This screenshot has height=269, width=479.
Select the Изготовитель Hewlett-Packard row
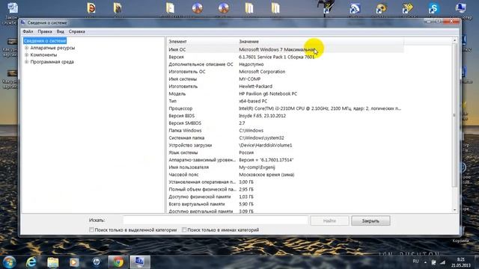[285, 87]
